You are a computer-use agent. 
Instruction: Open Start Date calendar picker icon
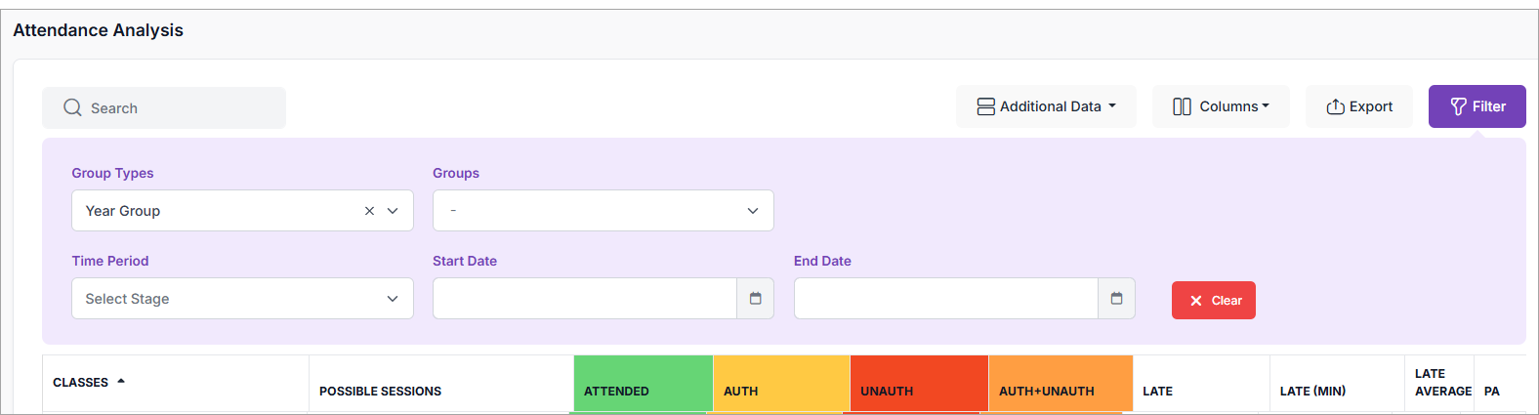pyautogui.click(x=755, y=299)
